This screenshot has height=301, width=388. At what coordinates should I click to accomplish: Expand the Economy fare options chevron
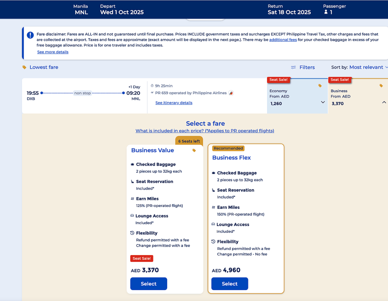pos(323,102)
